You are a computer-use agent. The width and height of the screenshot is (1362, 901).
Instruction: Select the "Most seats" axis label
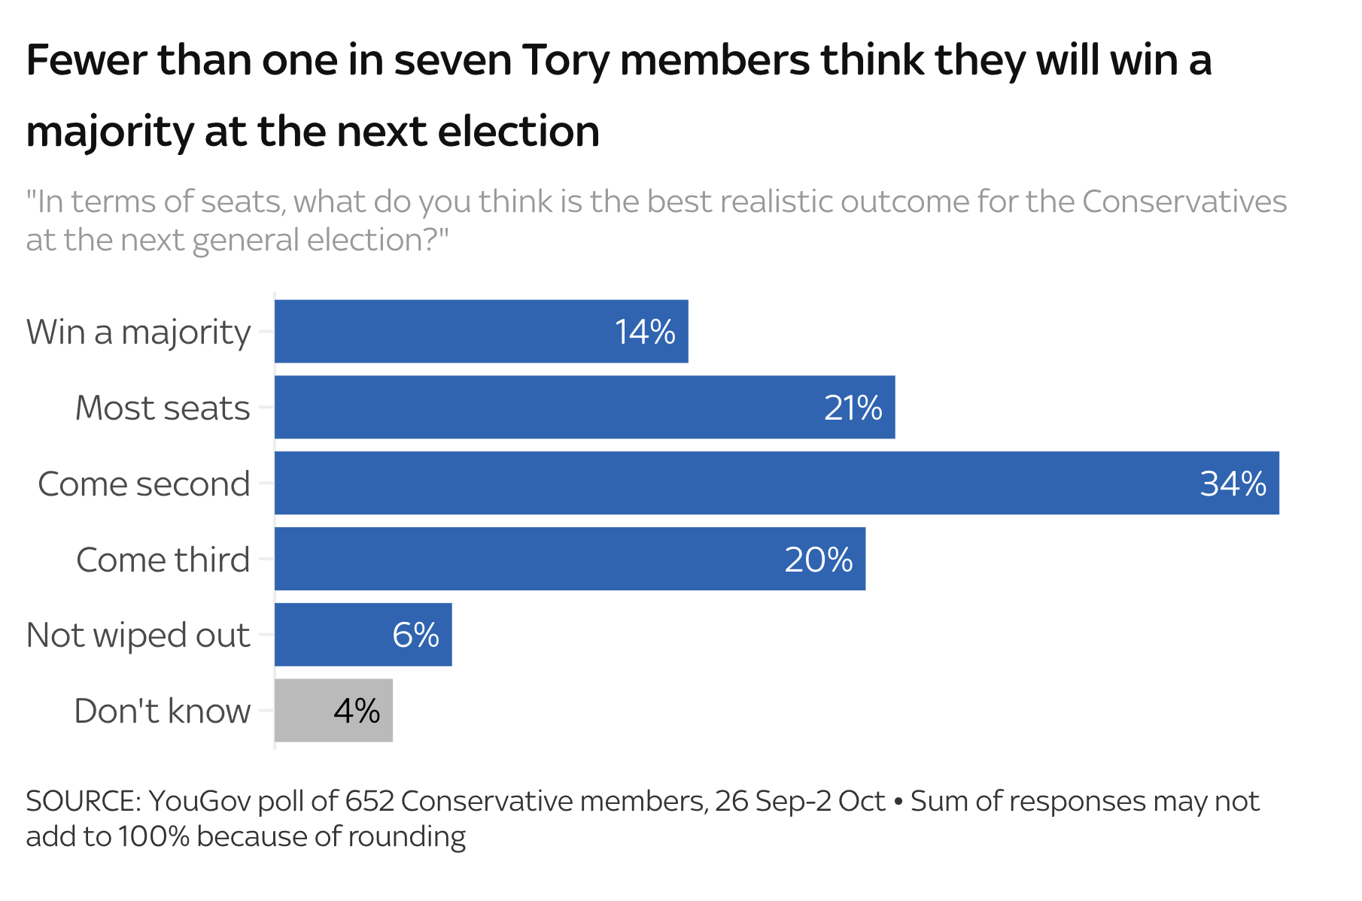(x=163, y=408)
